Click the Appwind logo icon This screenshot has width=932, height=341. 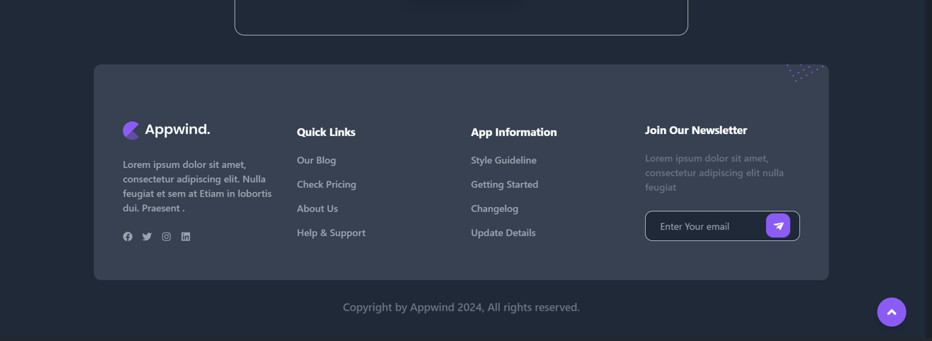[x=131, y=130]
